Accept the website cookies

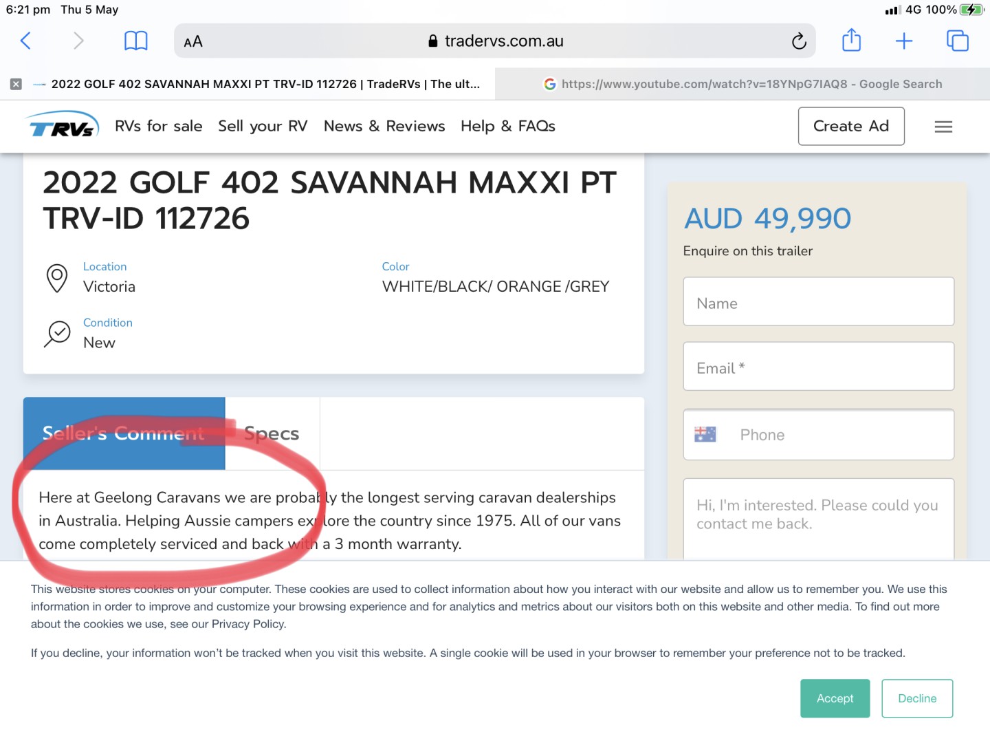835,698
